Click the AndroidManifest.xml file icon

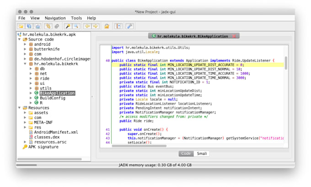click(x=31, y=132)
